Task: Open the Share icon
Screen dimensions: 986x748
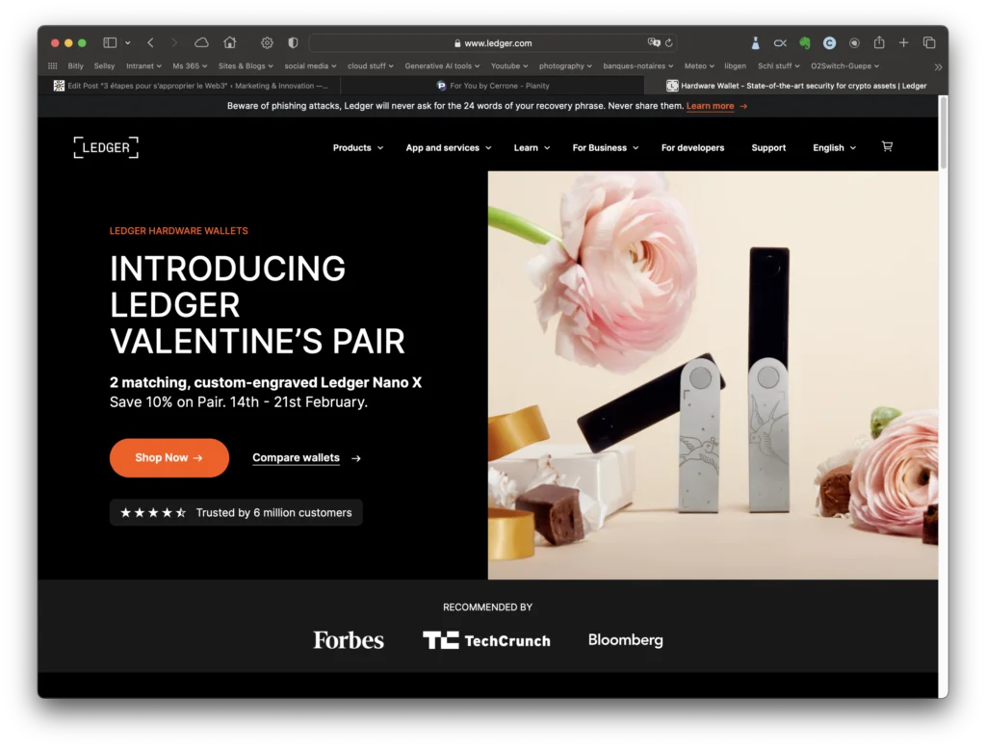Action: 879,42
